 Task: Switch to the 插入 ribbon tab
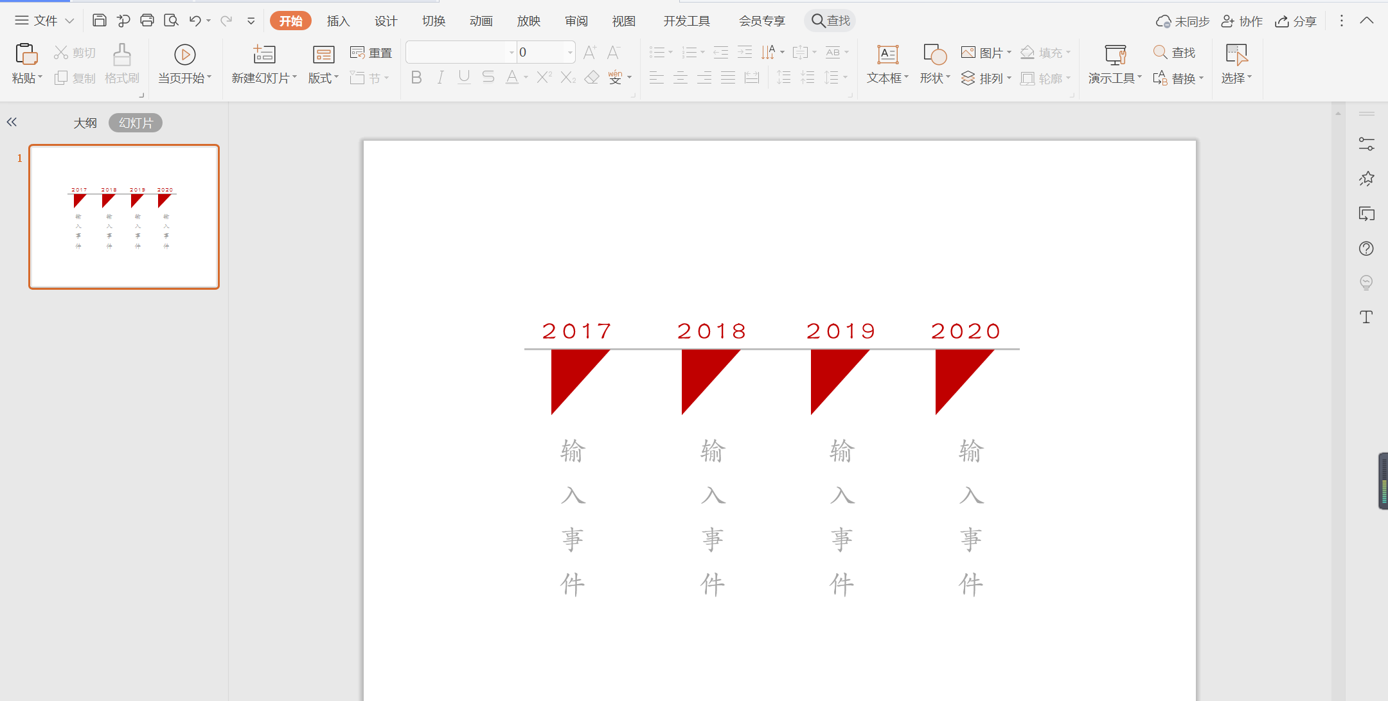click(338, 20)
